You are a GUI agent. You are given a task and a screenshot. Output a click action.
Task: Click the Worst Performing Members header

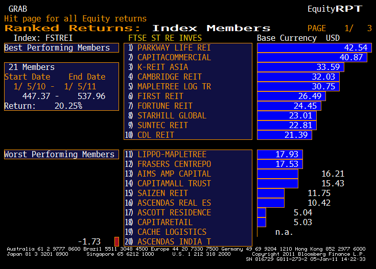point(61,155)
